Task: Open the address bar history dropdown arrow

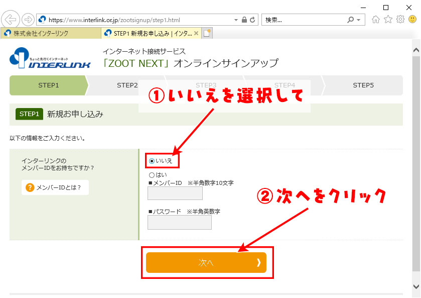Action: tap(236, 20)
